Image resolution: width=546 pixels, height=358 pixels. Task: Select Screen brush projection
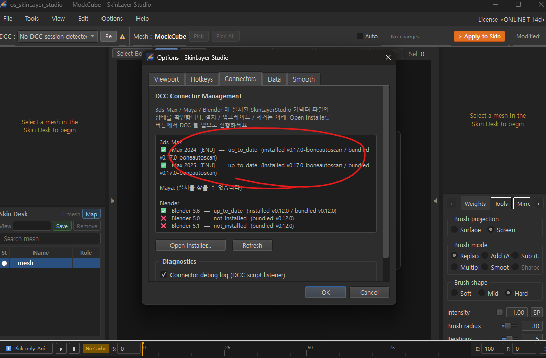491,230
